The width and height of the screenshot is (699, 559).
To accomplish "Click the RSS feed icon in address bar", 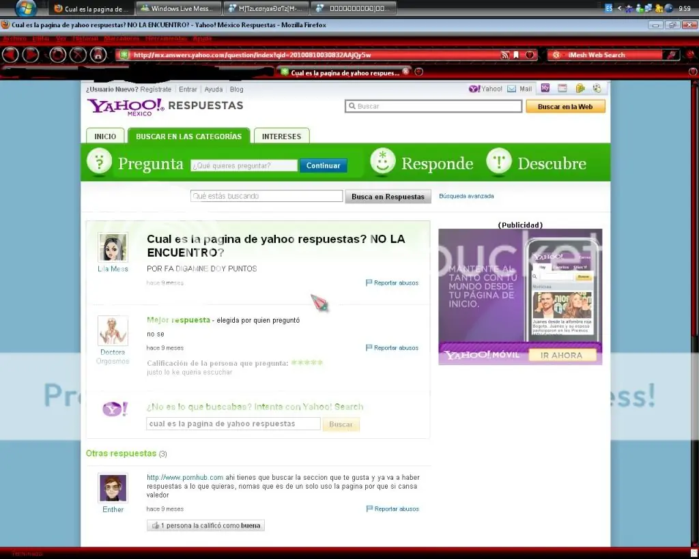I will point(504,55).
